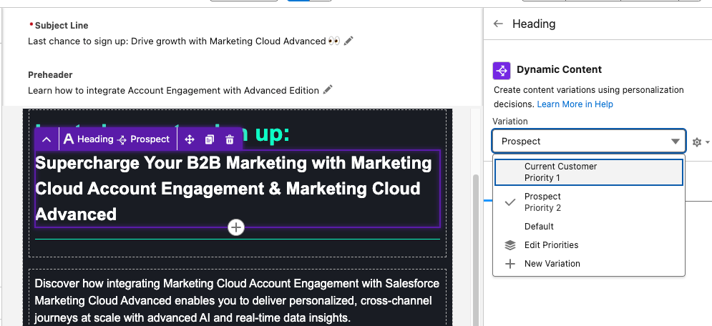Open the Learn More in Help link
The width and height of the screenshot is (712, 326).
point(575,104)
